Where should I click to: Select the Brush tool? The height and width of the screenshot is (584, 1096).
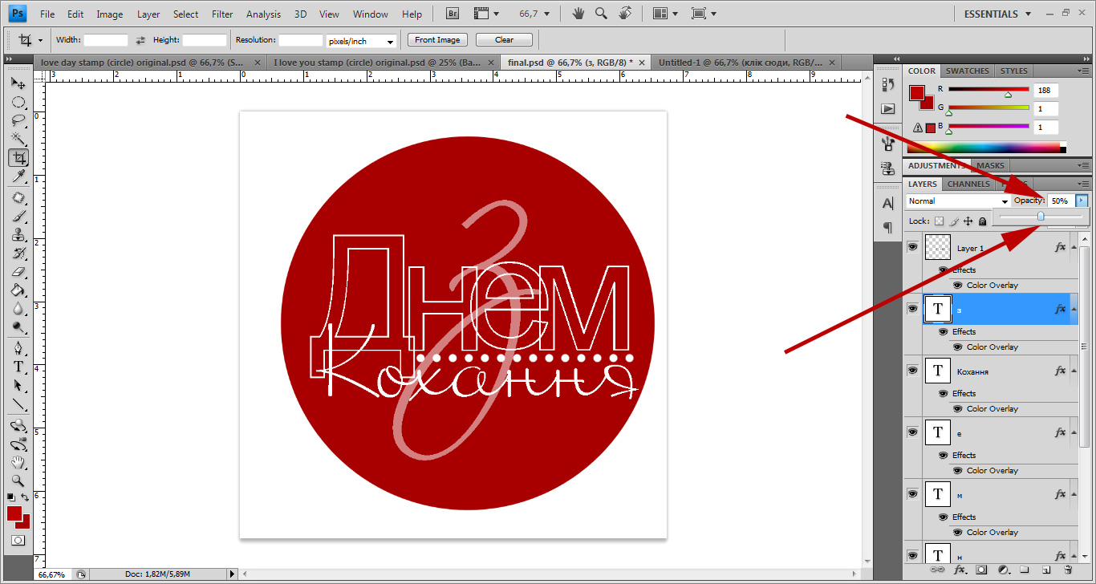tap(18, 216)
